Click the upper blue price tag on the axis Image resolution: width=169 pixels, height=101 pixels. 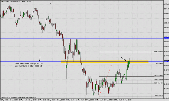click(x=166, y=38)
